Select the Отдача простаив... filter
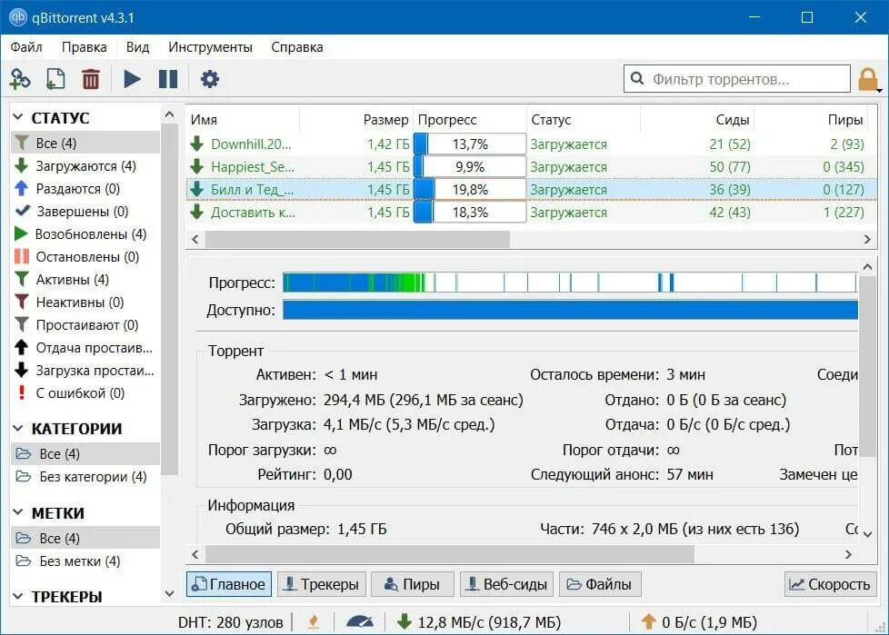 point(85,347)
